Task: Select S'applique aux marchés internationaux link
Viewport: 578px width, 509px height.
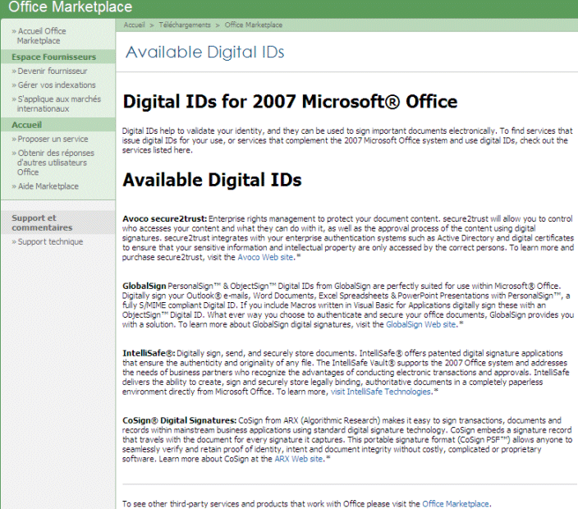Action: pyautogui.click(x=58, y=103)
